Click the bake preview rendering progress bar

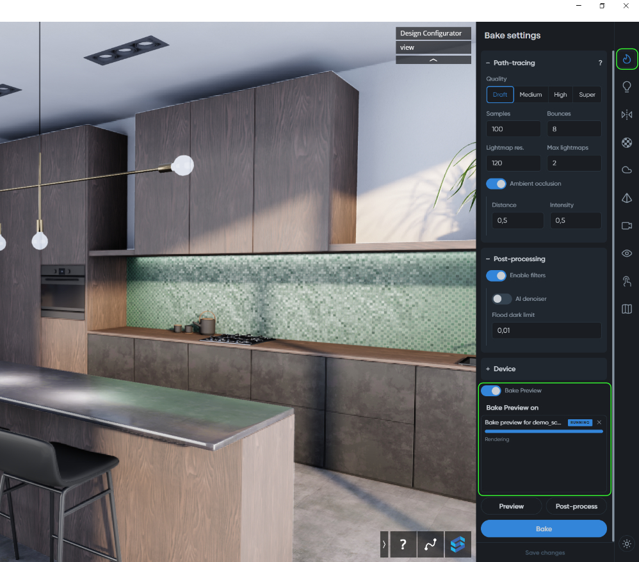click(544, 431)
